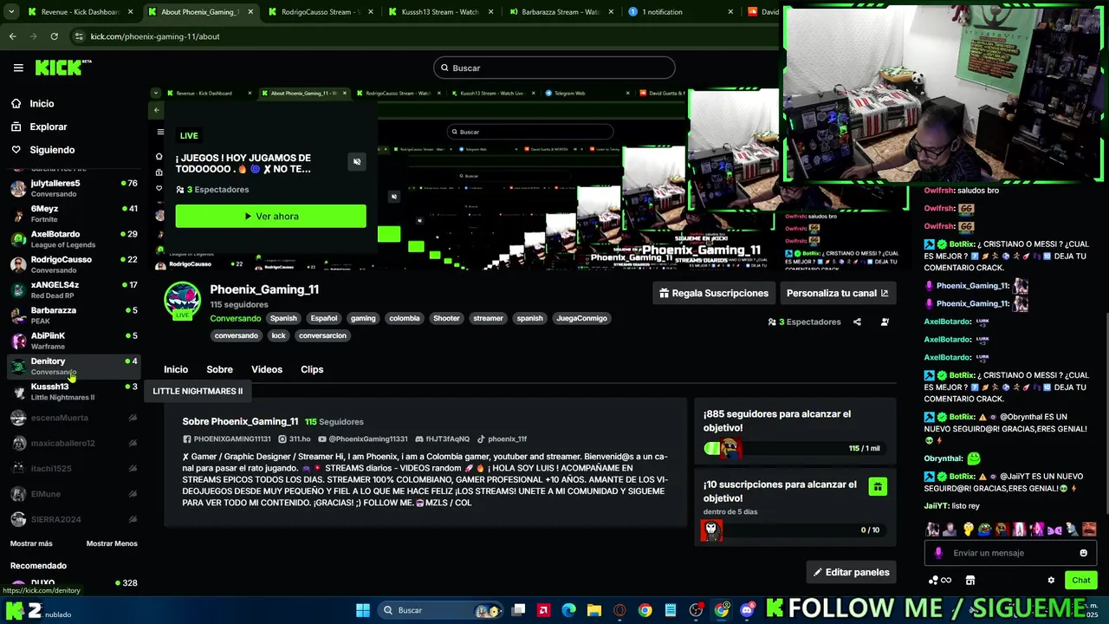This screenshot has width=1109, height=624.
Task: Click the Editar paneles button
Action: click(x=851, y=572)
